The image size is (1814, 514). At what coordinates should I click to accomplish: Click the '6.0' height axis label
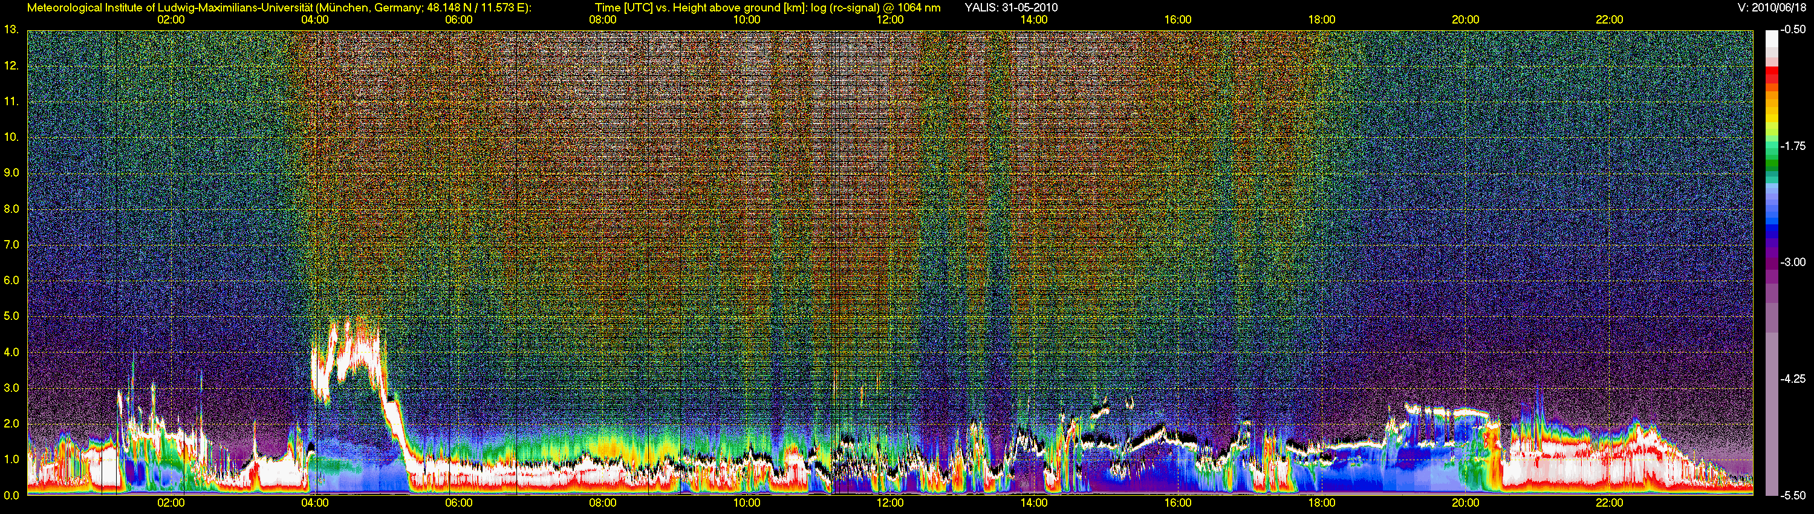point(11,280)
